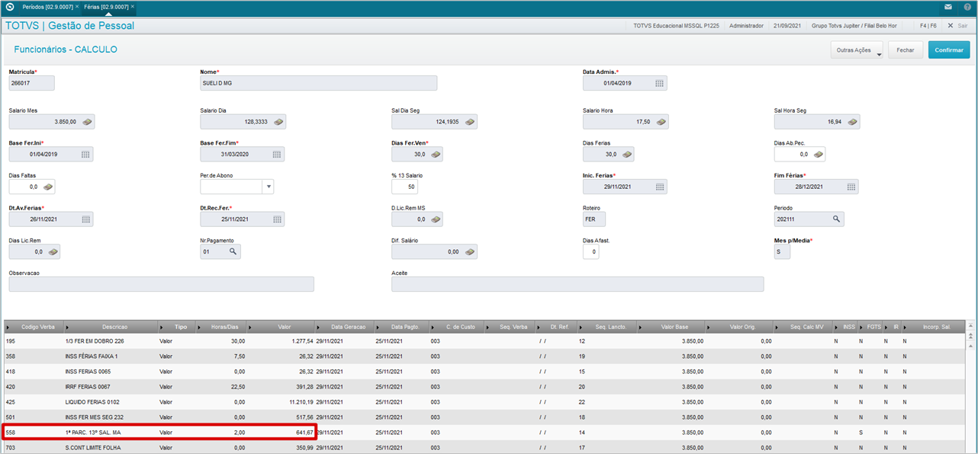Open calendar icon for Dt.Av.Ferias date
Screen dimensions: 978x454
[85, 219]
